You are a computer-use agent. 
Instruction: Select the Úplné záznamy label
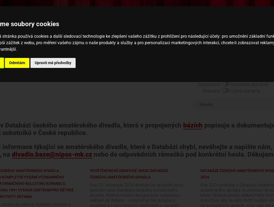(245, 91)
